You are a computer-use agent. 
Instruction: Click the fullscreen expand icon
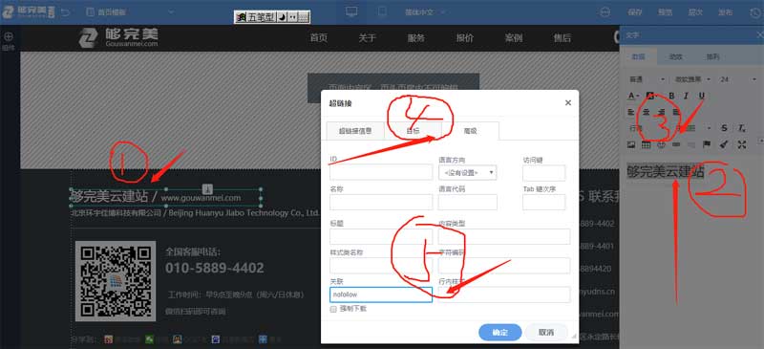point(742,144)
